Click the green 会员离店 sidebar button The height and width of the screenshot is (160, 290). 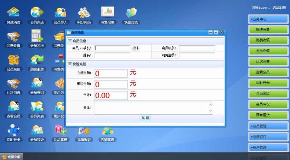(268, 94)
